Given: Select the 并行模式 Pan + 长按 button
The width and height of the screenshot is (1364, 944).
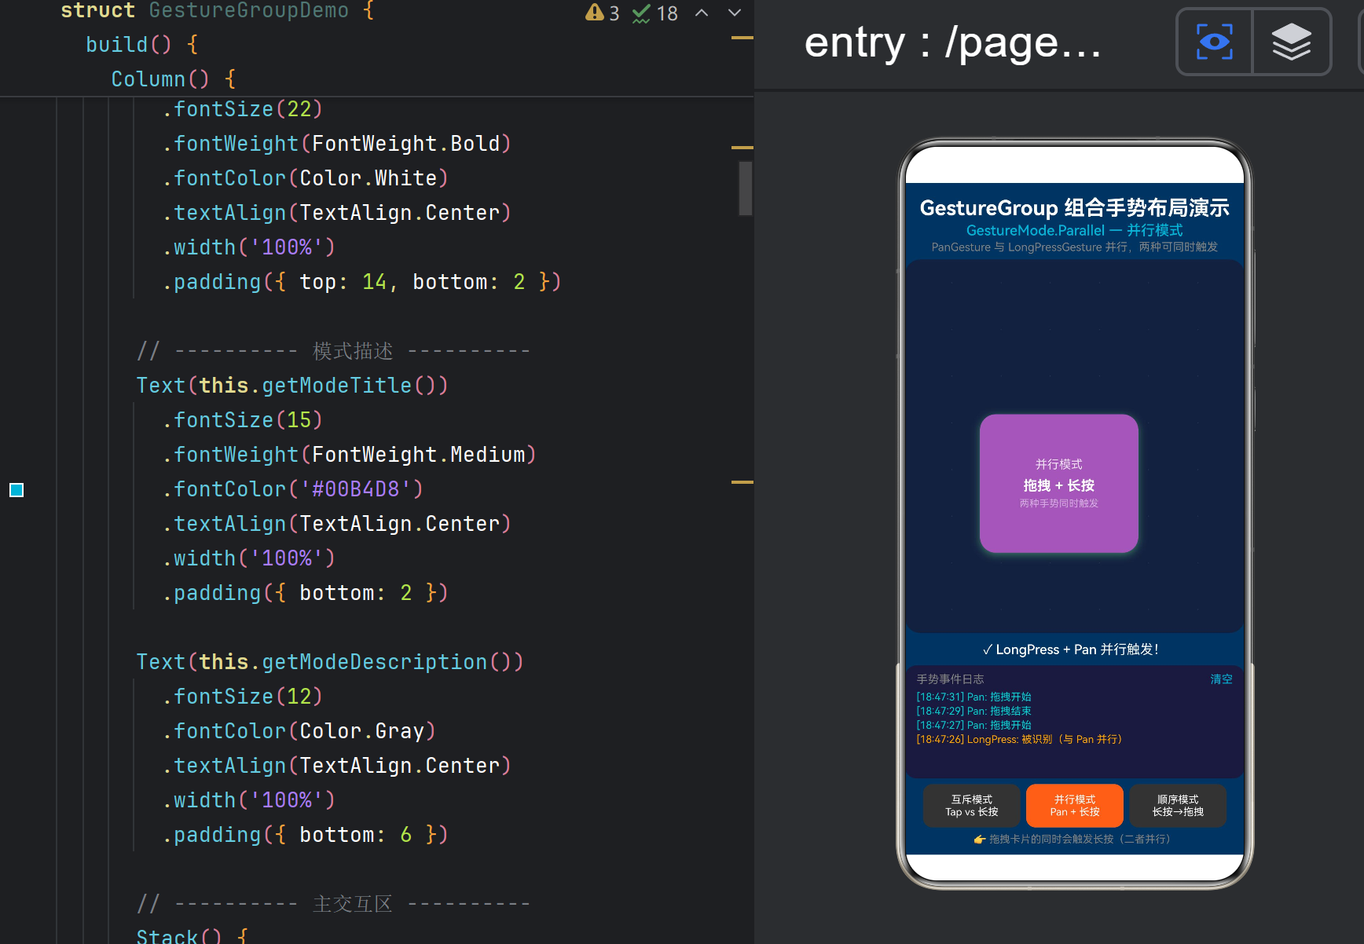Looking at the screenshot, I should 1074,806.
